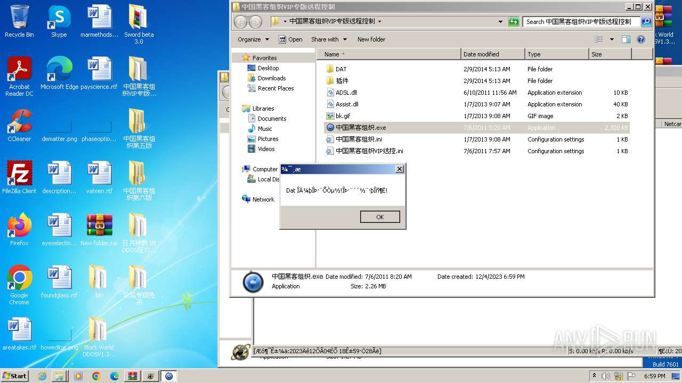Open Windows Explorer taskbar button
Viewport: 682px width, 383px height.
coord(59,376)
